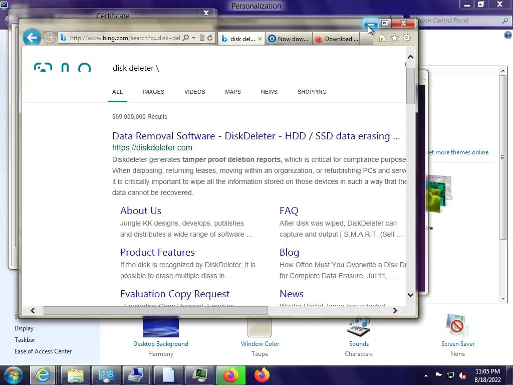Click the Bing search box text
The image size is (513, 385).
[x=136, y=68]
